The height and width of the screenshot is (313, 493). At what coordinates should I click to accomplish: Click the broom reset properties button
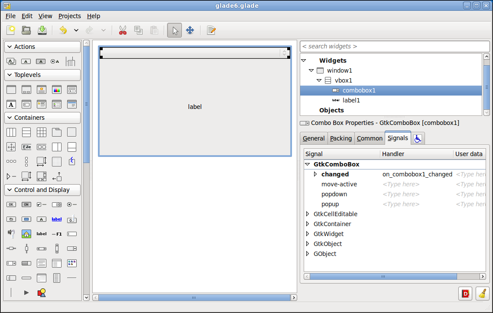483,294
